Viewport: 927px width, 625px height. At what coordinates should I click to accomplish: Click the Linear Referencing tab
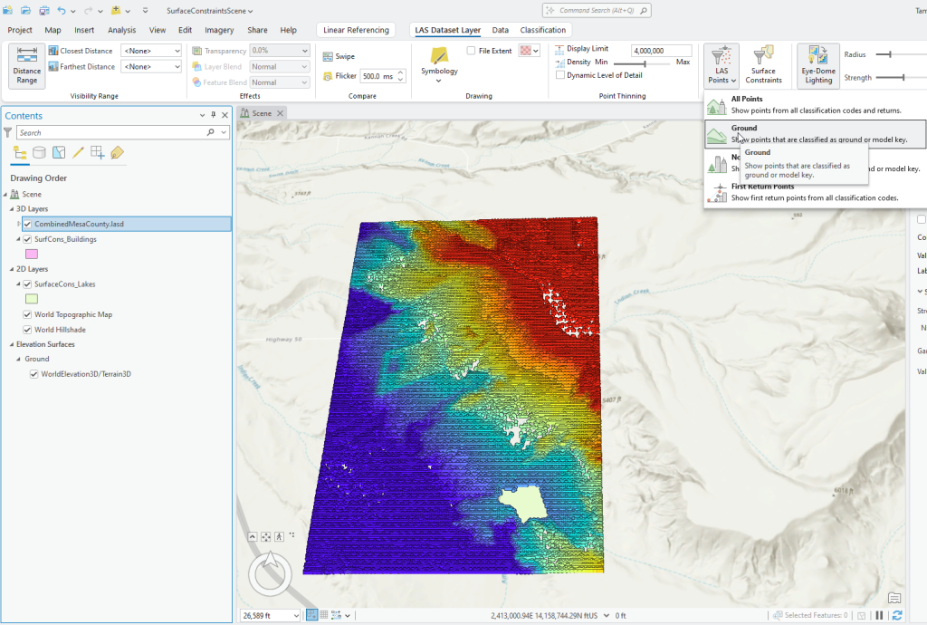[356, 29]
